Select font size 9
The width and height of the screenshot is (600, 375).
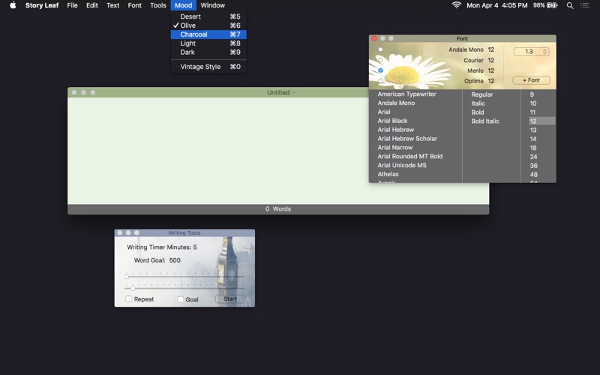[x=532, y=94]
